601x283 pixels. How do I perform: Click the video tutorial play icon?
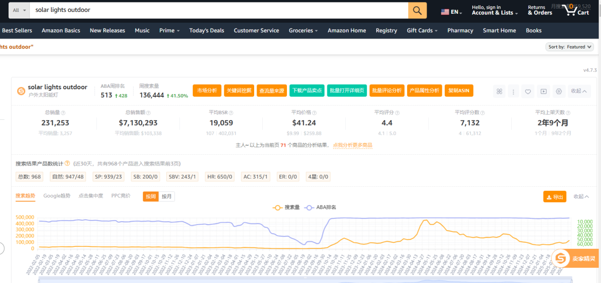[x=543, y=91]
